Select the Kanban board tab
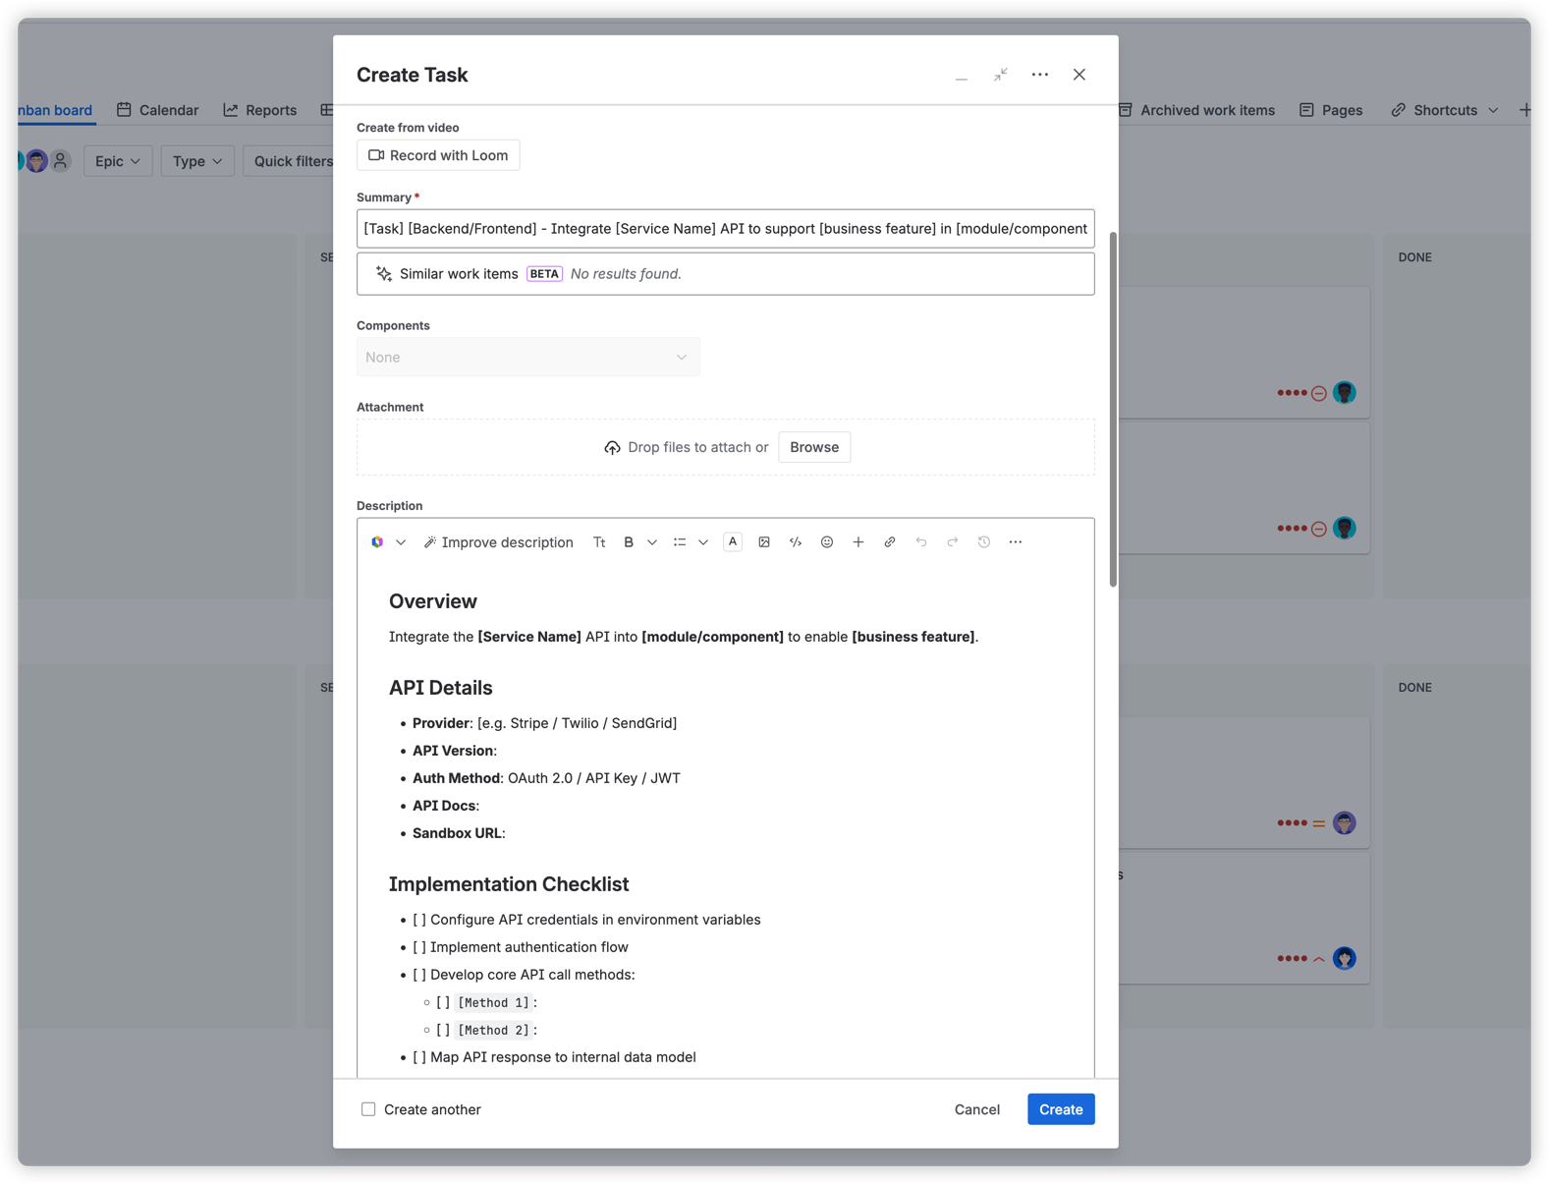Viewport: 1549px width, 1184px height. click(55, 110)
